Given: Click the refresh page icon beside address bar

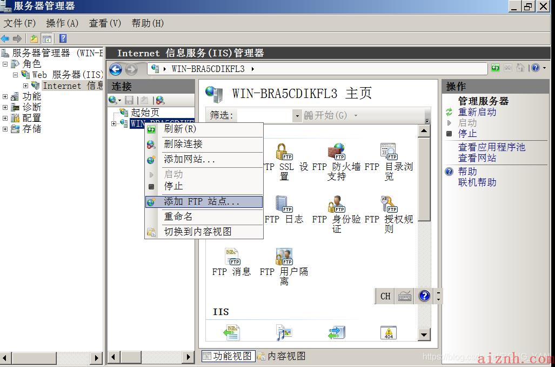Looking at the screenshot, I should (x=495, y=68).
